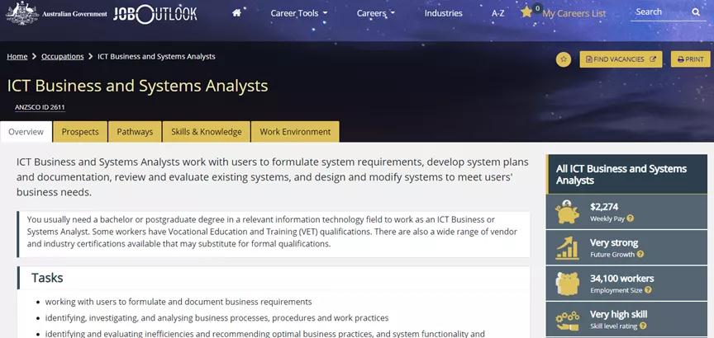This screenshot has height=338, width=714.
Task: Click the Employment Size help question mark
Action: [x=648, y=290]
